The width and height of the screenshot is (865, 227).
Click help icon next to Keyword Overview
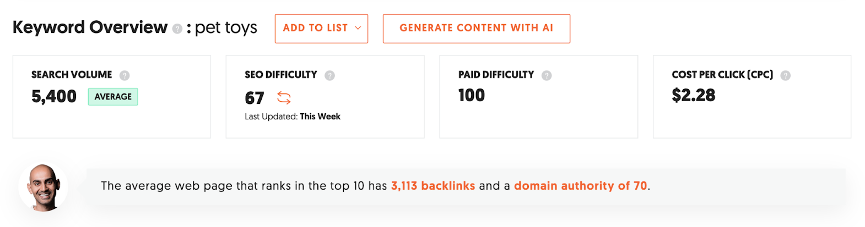coord(177,29)
